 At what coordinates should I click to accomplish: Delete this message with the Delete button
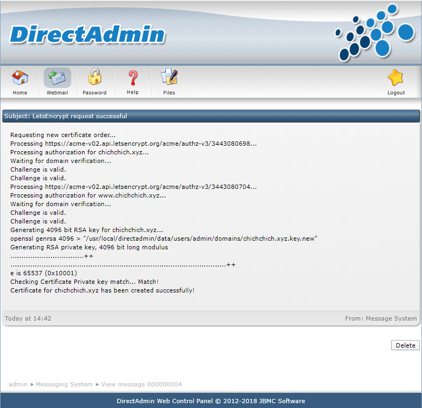[x=405, y=345]
